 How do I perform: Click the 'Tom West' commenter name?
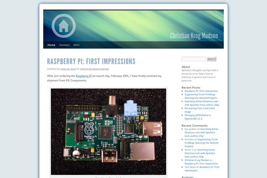pyautogui.click(x=190, y=167)
